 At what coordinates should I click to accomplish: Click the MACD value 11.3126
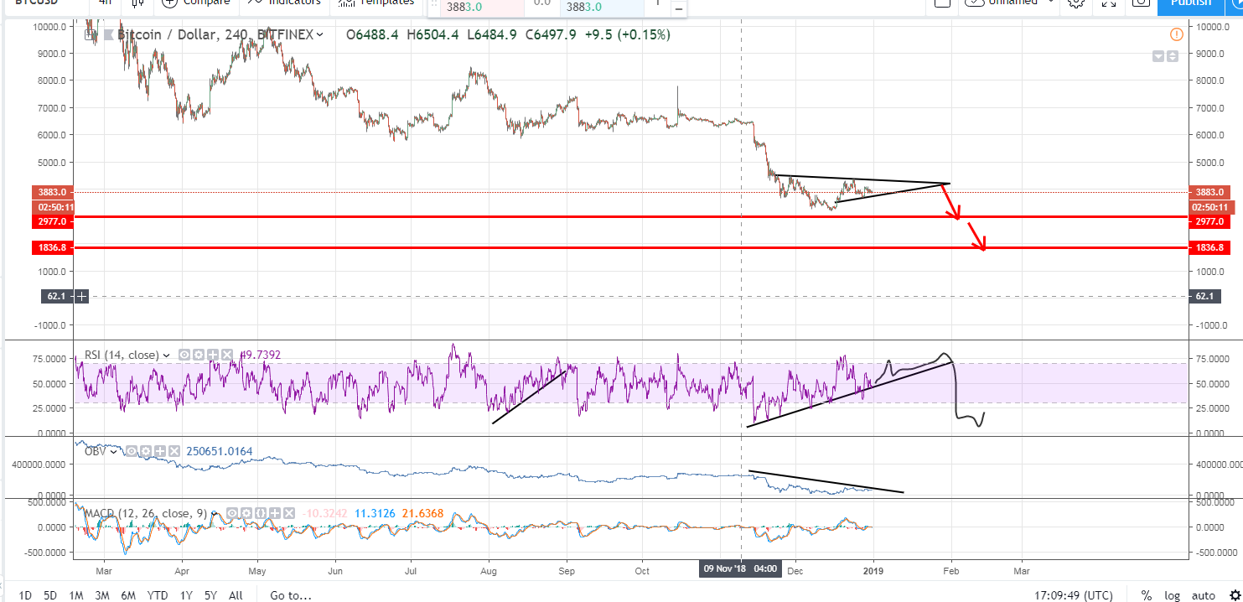pyautogui.click(x=375, y=513)
